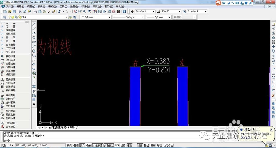Click the New drawing icon

[x=5, y=11]
